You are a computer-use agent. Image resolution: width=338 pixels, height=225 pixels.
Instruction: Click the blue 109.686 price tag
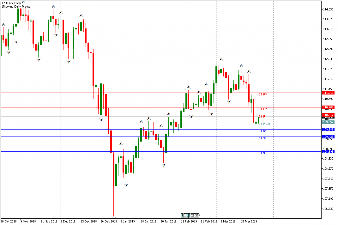[x=329, y=130]
